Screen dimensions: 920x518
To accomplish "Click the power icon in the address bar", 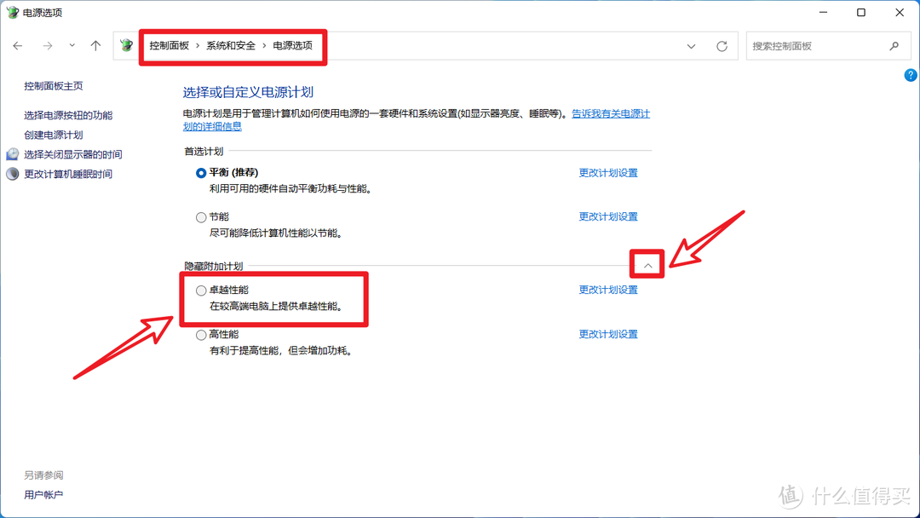I will pyautogui.click(x=126, y=45).
